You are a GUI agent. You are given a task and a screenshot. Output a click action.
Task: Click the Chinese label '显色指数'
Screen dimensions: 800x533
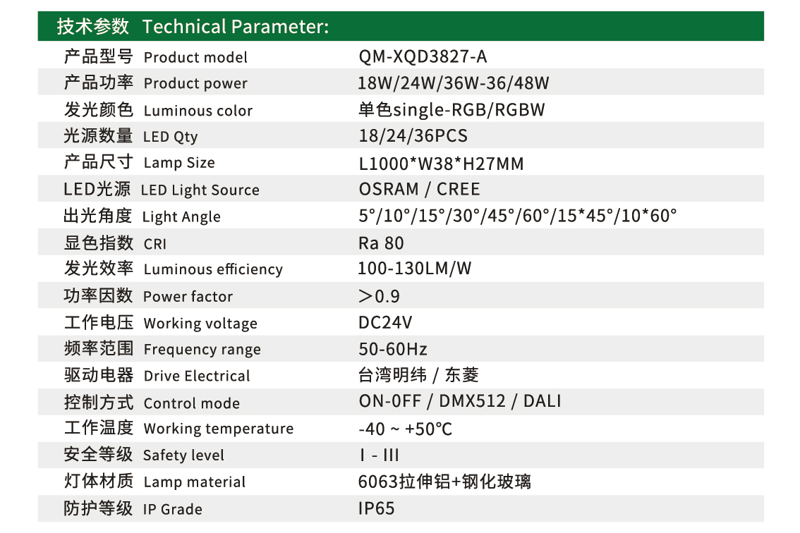pyautogui.click(x=99, y=243)
